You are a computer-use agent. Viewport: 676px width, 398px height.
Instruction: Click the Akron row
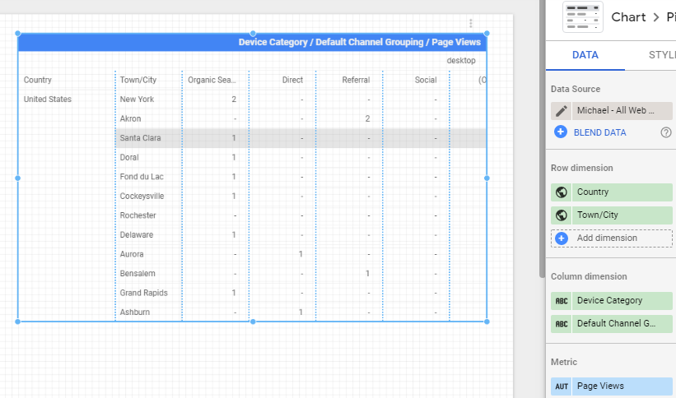click(301, 119)
